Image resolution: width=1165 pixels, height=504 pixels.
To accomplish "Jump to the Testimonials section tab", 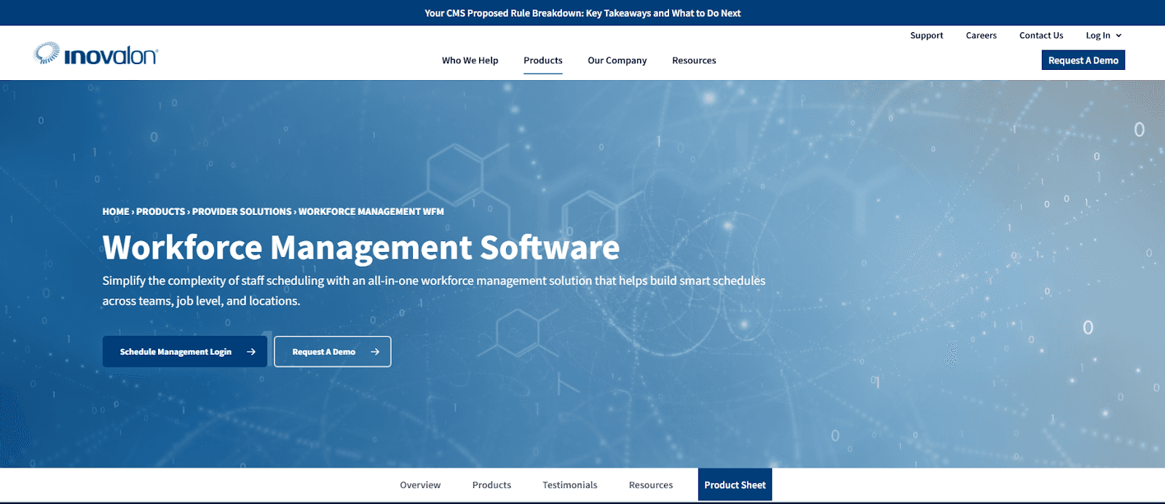I will 569,485.
